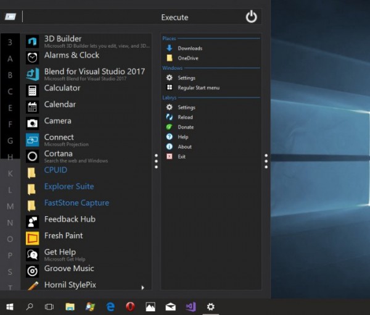Select Reload in the Labrys section
370x315 pixels.
point(185,117)
